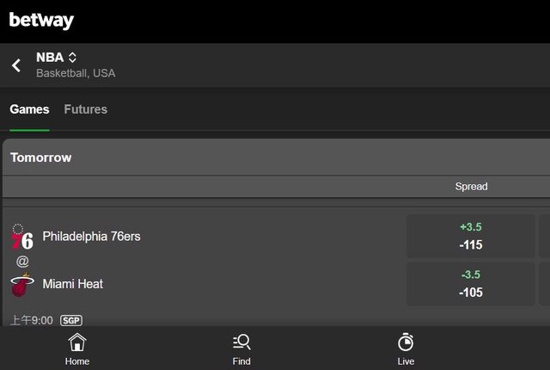Tap the Home icon in bottom bar

point(77,348)
